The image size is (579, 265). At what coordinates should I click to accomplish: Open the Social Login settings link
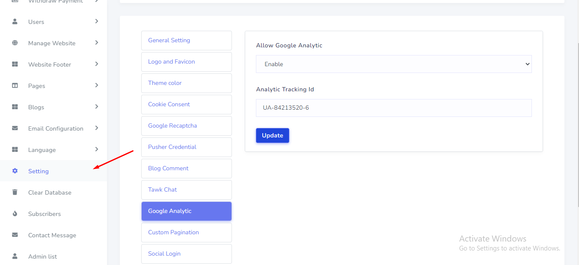click(186, 254)
